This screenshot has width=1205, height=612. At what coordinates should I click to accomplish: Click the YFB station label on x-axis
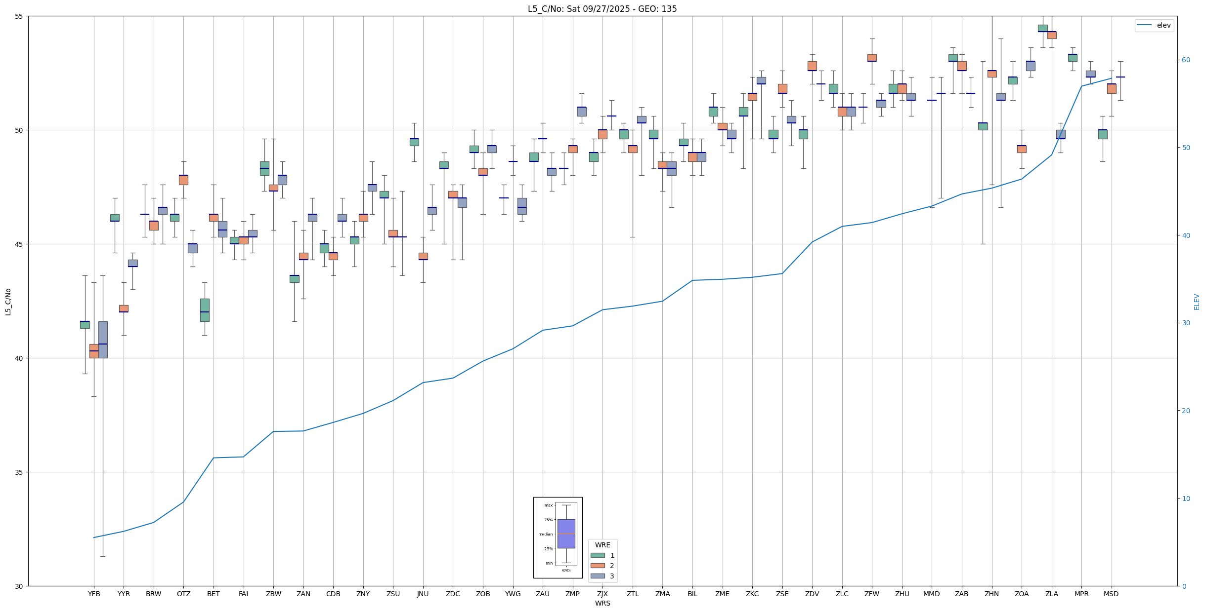[94, 594]
